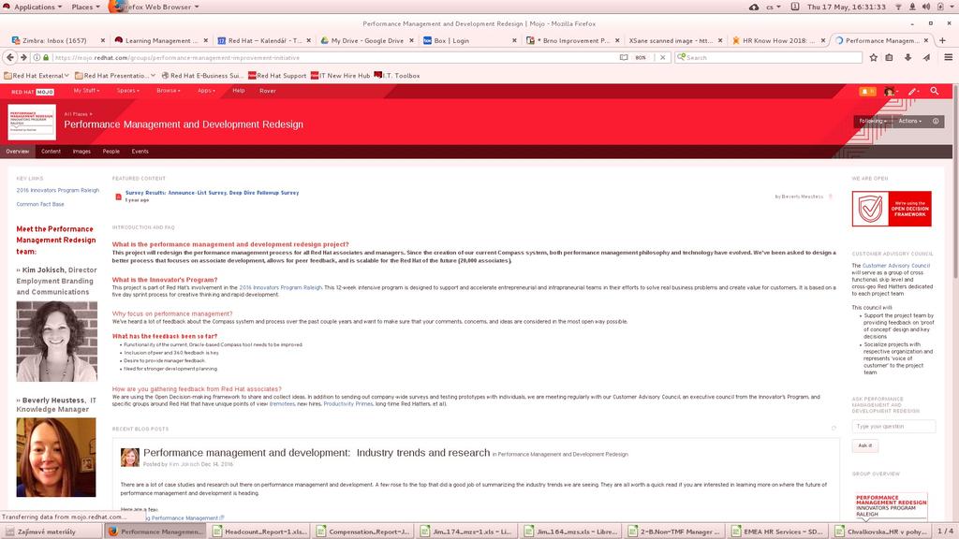Click the network wifi icon in top panel
Viewport: 959px width, 539px height.
pyautogui.click(x=898, y=7)
